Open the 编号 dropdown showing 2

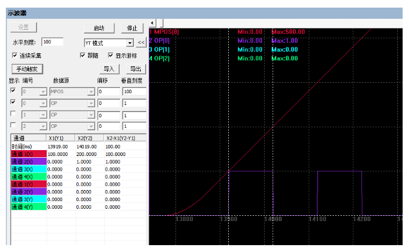43,127
